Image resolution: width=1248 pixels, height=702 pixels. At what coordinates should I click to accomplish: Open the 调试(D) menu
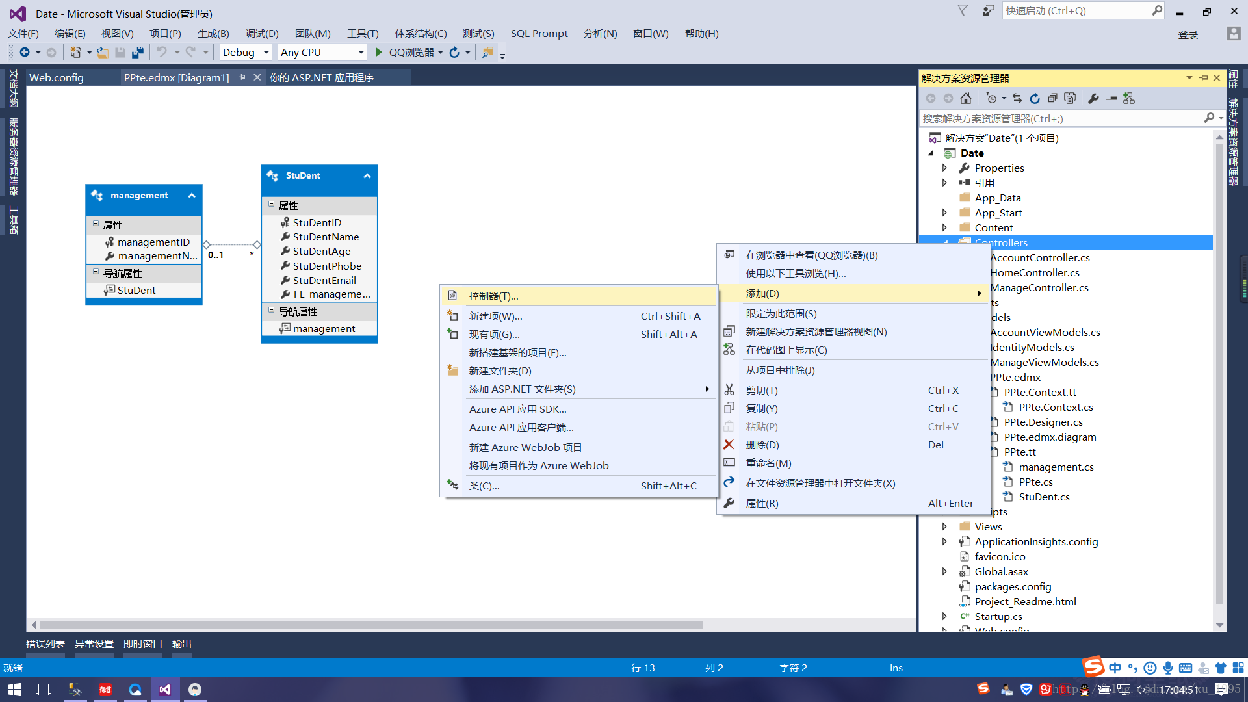click(261, 34)
